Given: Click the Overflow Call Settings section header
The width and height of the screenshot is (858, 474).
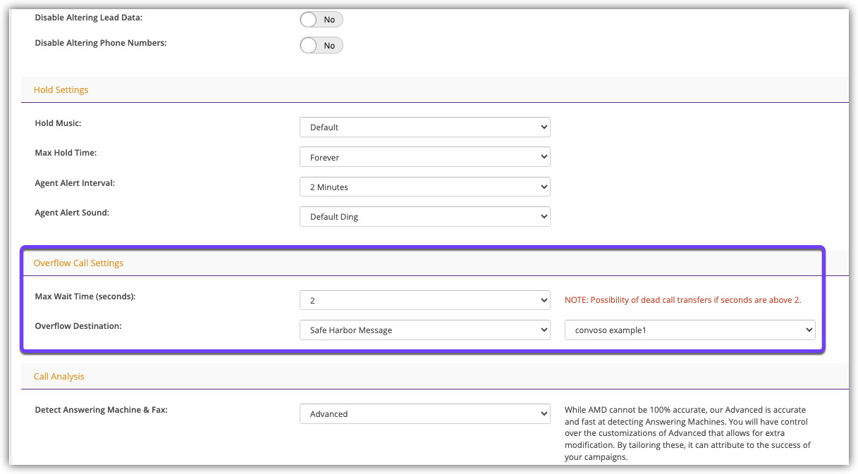Looking at the screenshot, I should [78, 263].
